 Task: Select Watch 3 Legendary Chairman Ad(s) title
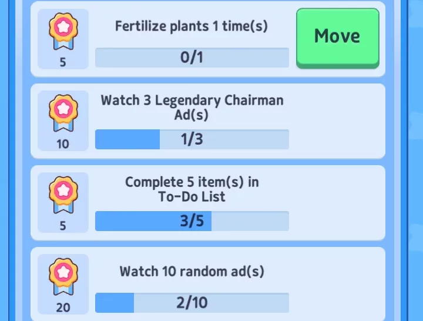point(192,108)
